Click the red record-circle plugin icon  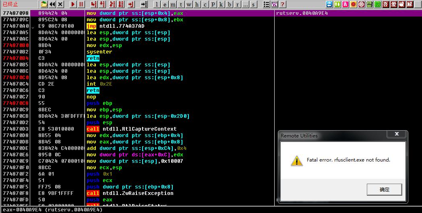click(x=353, y=4)
